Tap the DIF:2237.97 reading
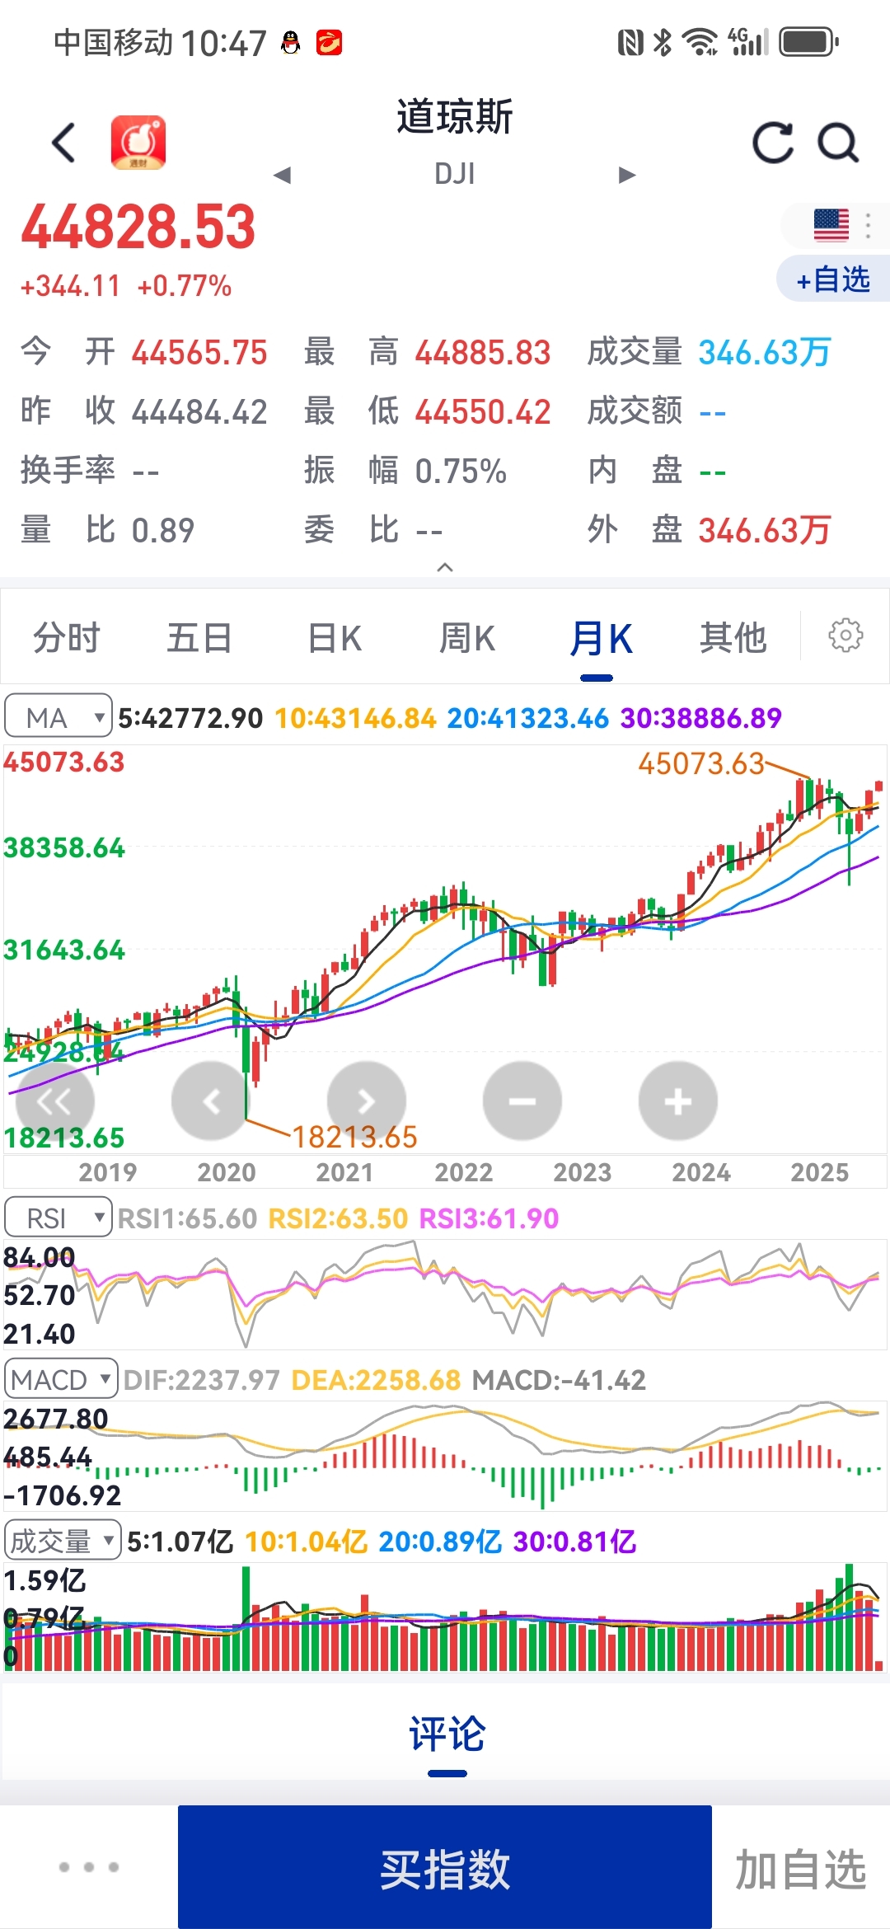 [x=201, y=1379]
